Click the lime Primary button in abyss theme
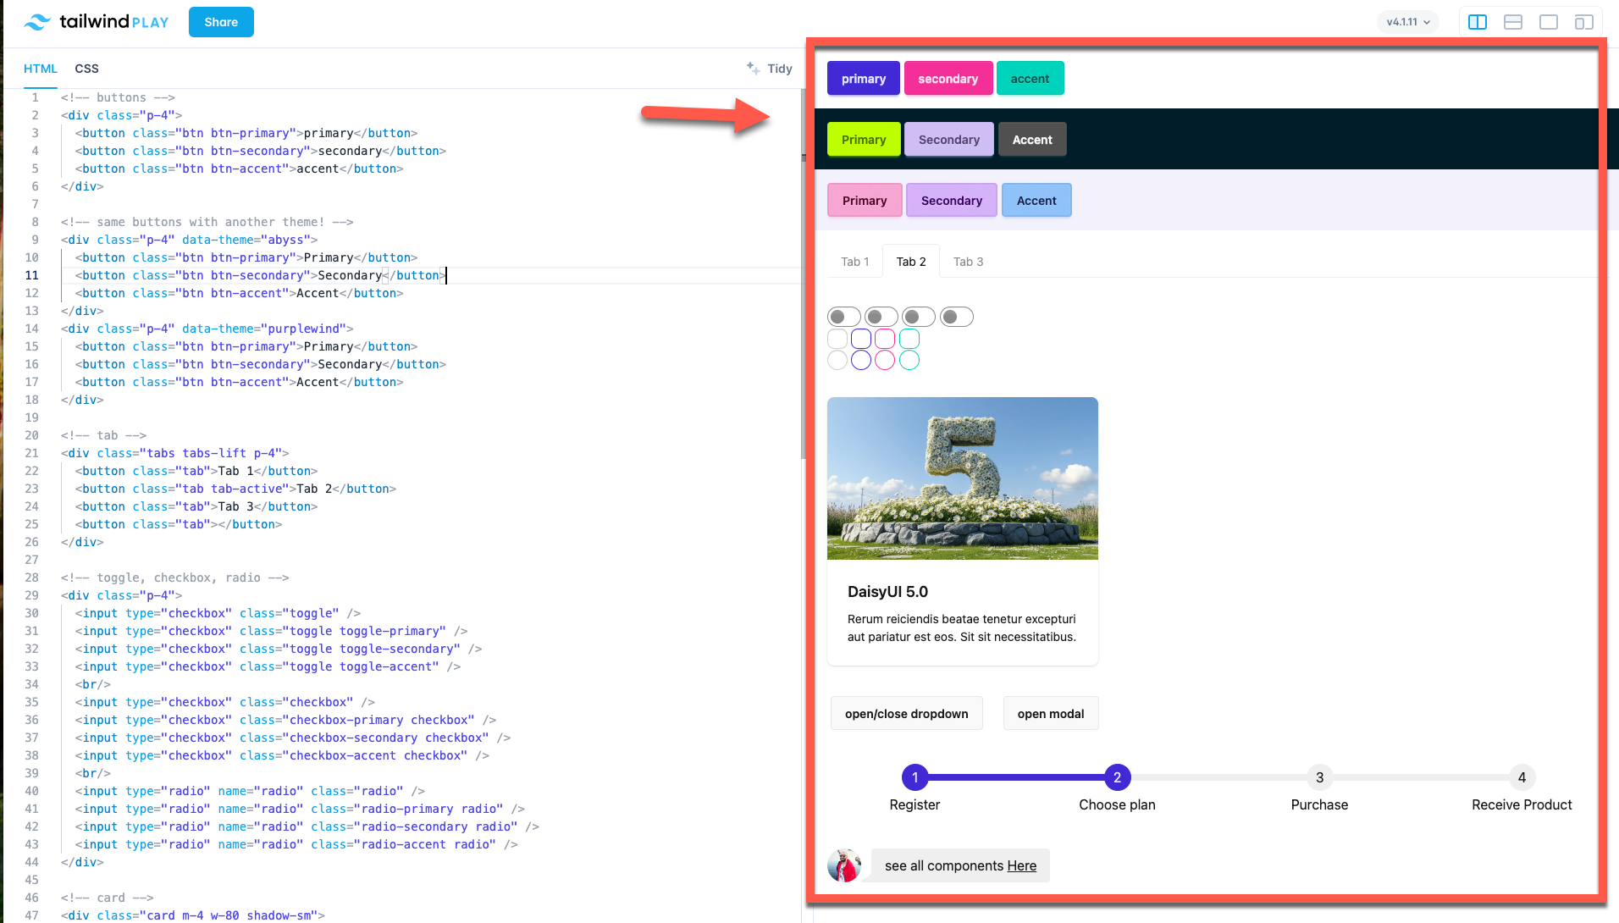 864,140
